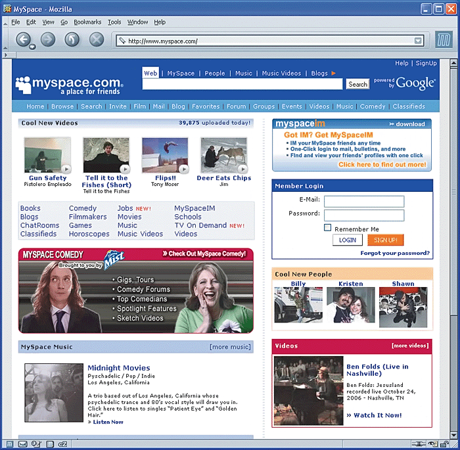Click the SignUp link at top right
The height and width of the screenshot is (450, 460).
(x=426, y=63)
